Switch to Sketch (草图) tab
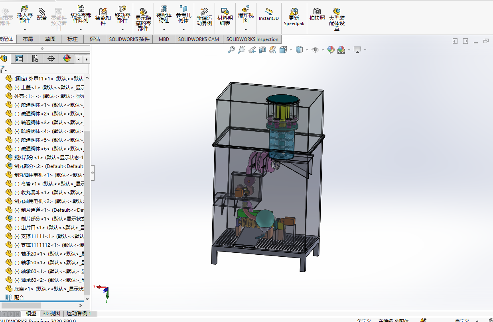This screenshot has height=322, width=493. 50,39
